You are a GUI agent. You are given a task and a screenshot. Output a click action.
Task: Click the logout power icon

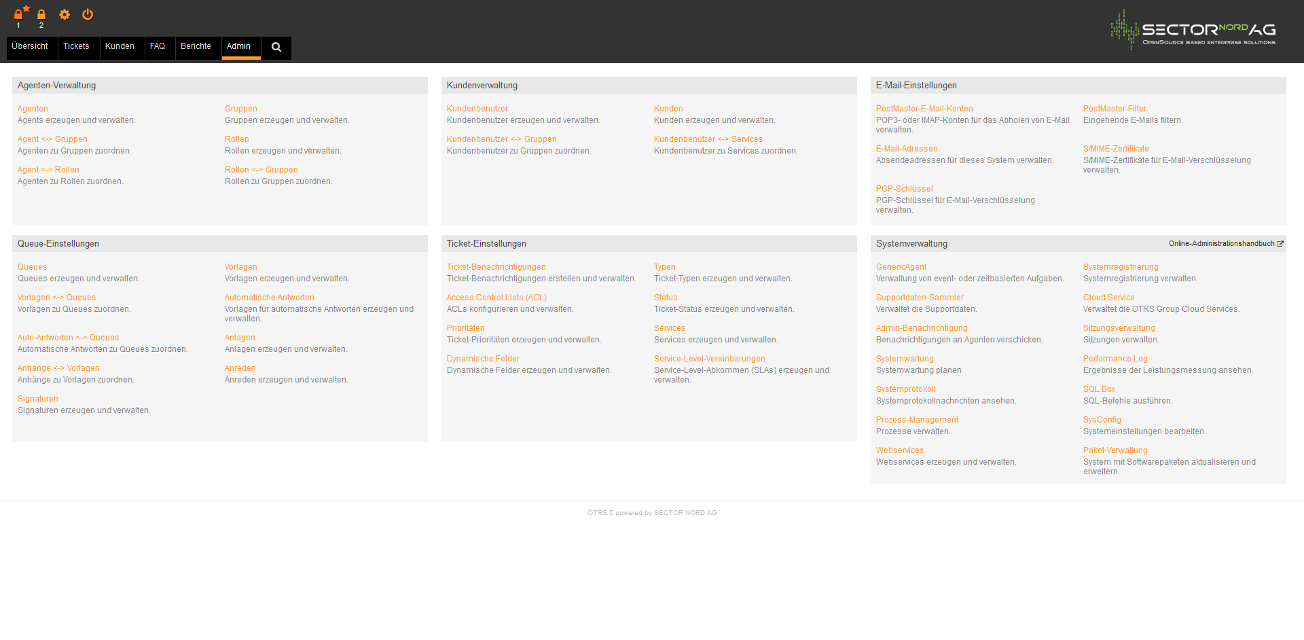(88, 14)
